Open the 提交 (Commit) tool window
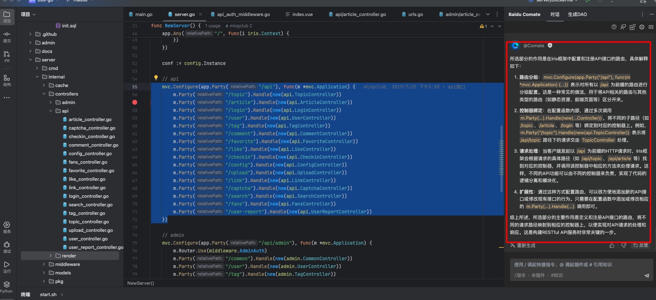656x300 pixels. (x=7, y=37)
